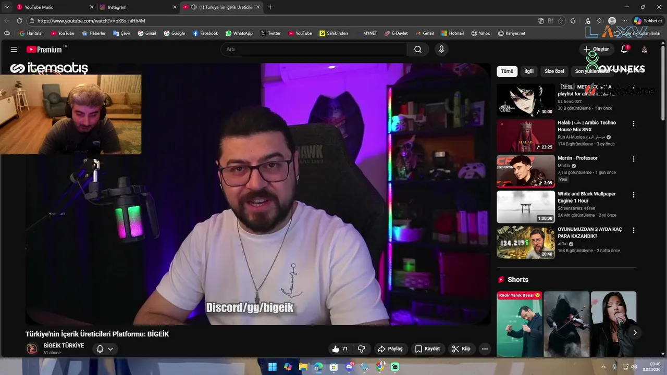Click the Oluştur create button

[x=596, y=49]
